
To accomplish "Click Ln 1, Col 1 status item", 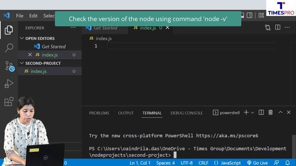I will [140, 163].
